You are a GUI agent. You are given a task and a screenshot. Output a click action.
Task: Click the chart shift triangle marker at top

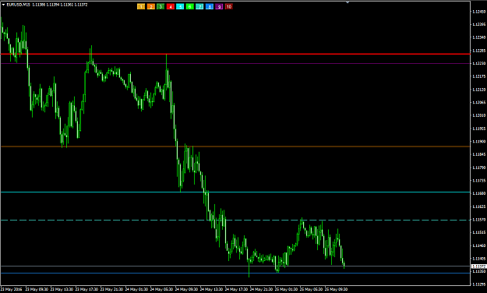tap(348, 2)
